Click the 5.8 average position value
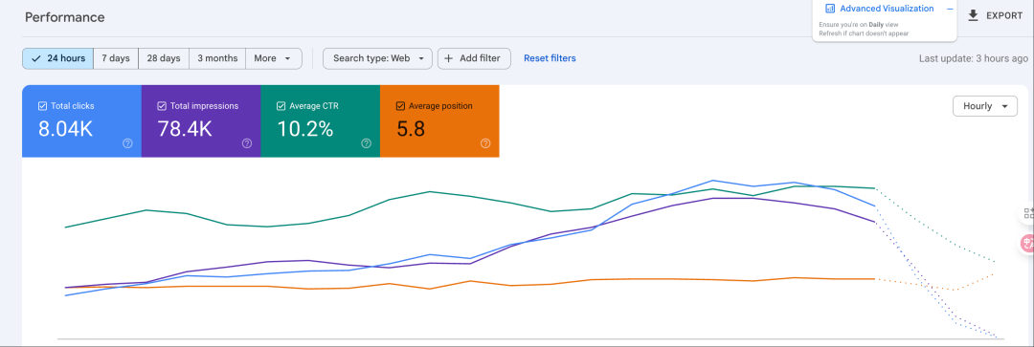1034x347 pixels. tap(411, 129)
